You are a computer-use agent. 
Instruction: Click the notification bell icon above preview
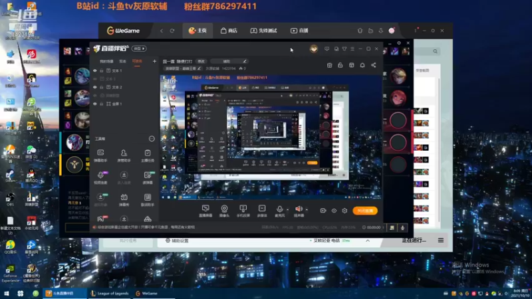pos(362,65)
